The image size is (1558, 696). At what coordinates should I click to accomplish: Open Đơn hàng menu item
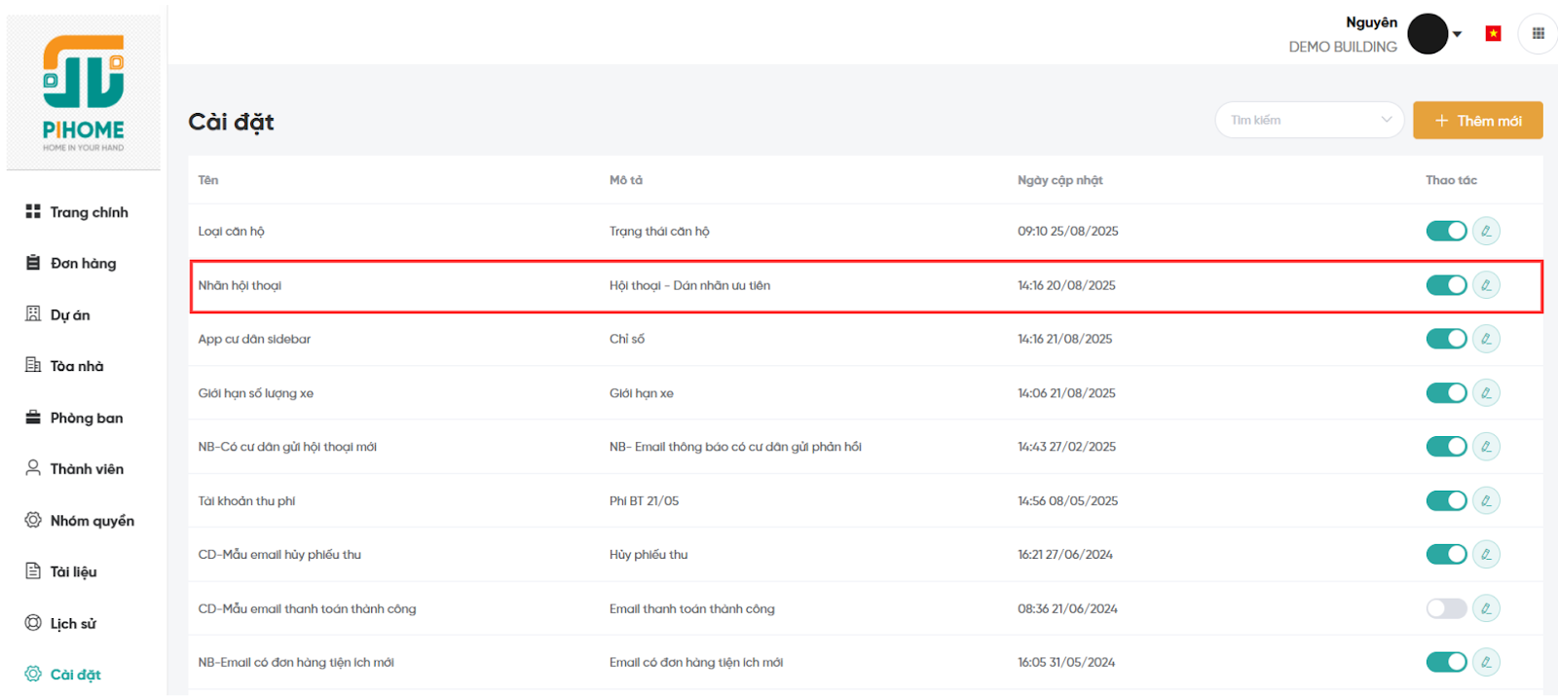[83, 263]
